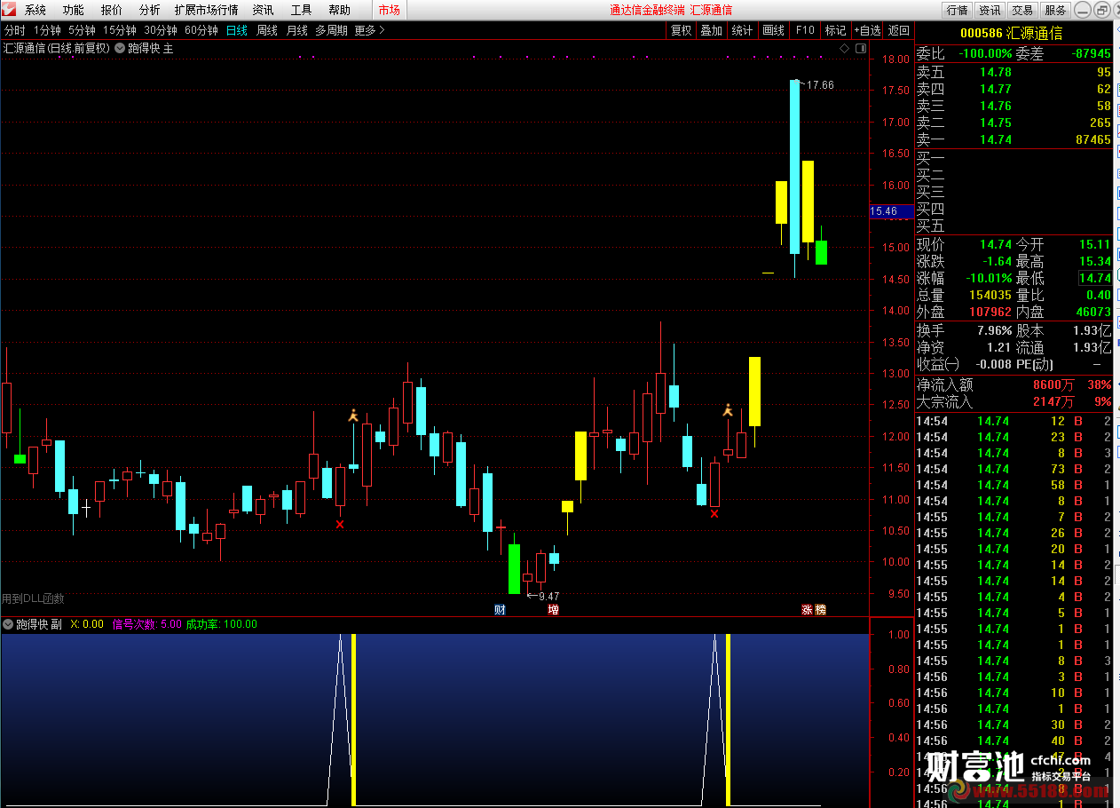This screenshot has height=808, width=1120.
Task: Toggle the 复权 price adjustment
Action: click(x=681, y=30)
